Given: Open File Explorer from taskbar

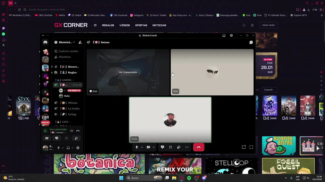Looking at the screenshot, I should (174, 178).
